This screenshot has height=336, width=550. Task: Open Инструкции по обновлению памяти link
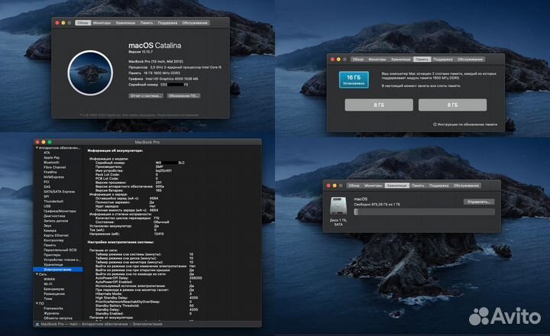[x=467, y=124]
